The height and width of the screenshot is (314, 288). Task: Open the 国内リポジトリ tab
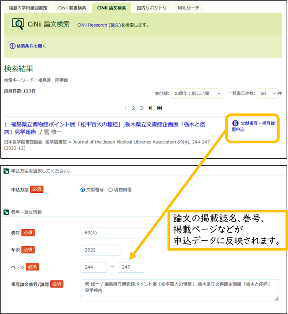tap(152, 8)
